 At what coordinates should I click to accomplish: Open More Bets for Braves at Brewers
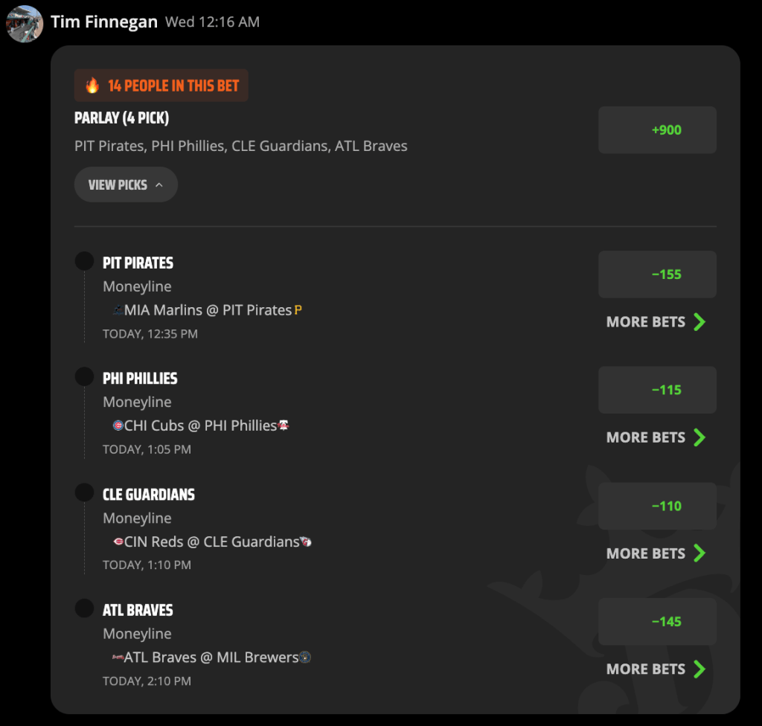point(656,669)
